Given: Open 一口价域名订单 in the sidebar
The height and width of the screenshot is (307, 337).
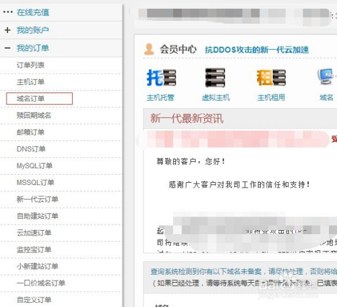Looking at the screenshot, I should coord(41,283).
